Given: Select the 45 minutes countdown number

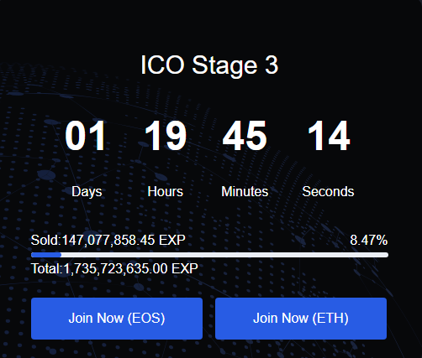Looking at the screenshot, I should [245, 136].
